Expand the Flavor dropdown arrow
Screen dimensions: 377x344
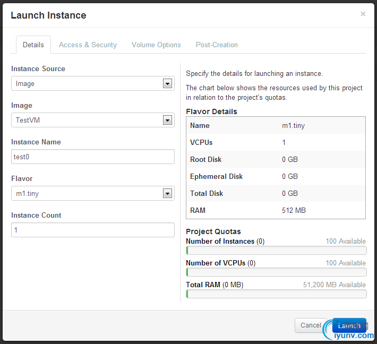coord(167,194)
